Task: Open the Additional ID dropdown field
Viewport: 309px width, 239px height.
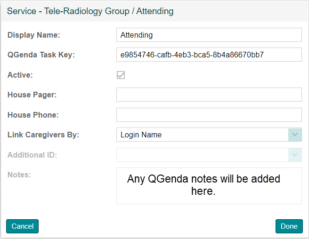Action: (x=203, y=155)
